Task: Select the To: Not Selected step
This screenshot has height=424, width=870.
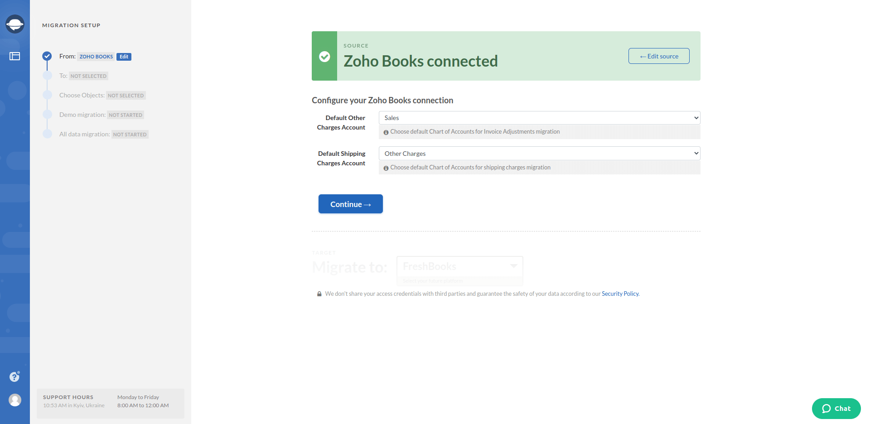Action: click(x=83, y=76)
